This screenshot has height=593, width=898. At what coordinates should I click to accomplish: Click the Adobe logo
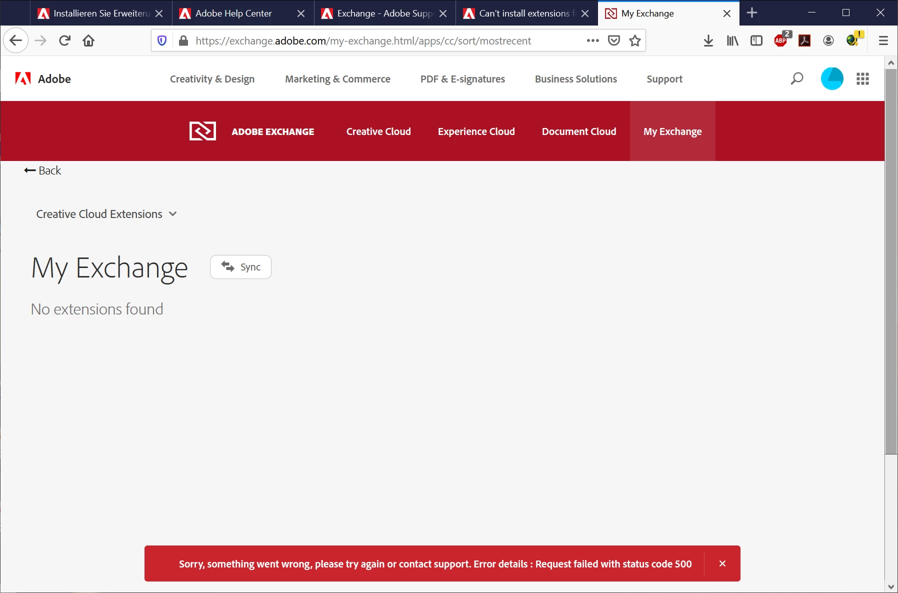[x=43, y=78]
